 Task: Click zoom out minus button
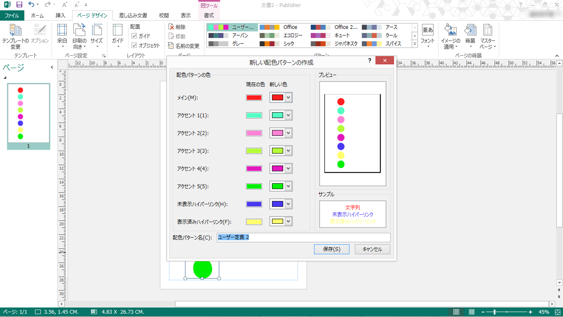click(x=483, y=312)
